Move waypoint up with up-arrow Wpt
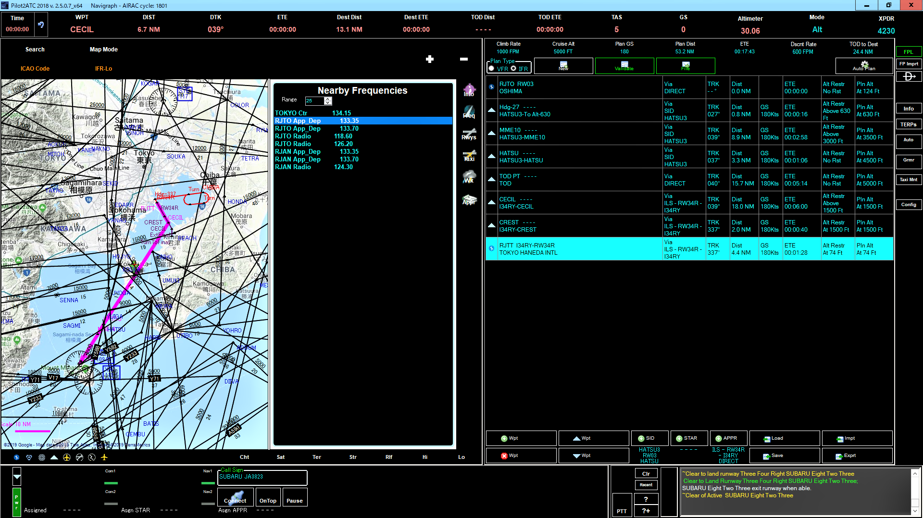 594,438
